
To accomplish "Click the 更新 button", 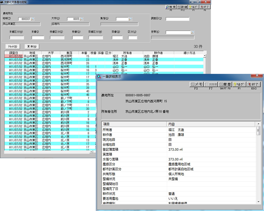I will [x=32, y=46].
